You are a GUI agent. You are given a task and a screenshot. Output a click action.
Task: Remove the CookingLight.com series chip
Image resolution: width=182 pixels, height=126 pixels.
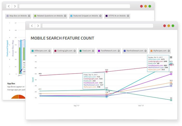click(74, 51)
